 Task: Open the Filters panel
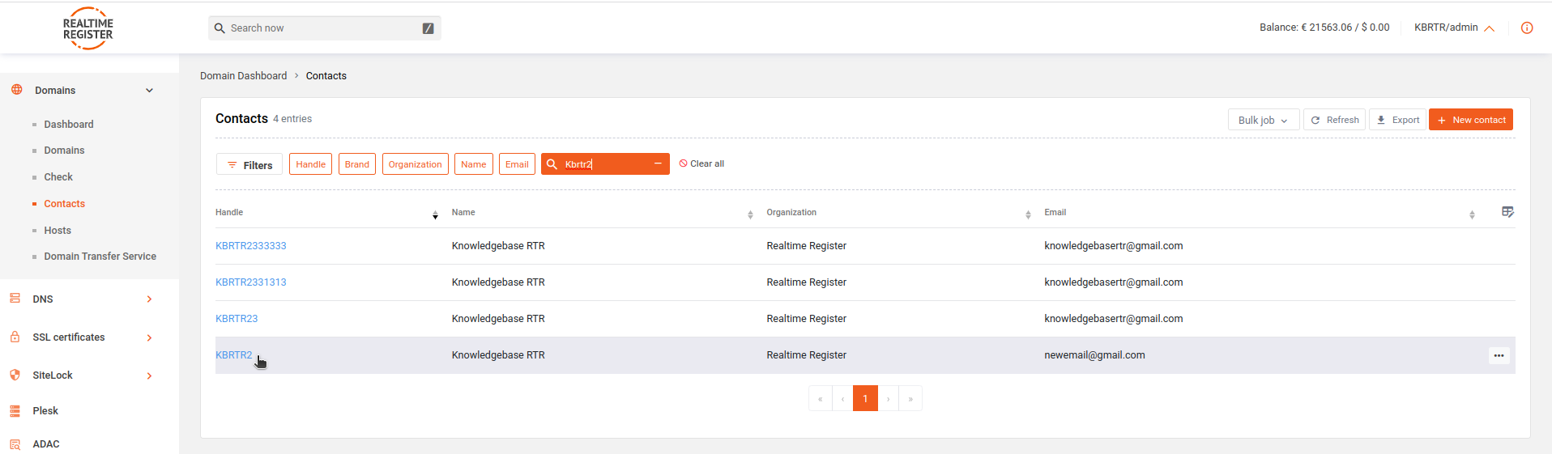click(x=249, y=164)
